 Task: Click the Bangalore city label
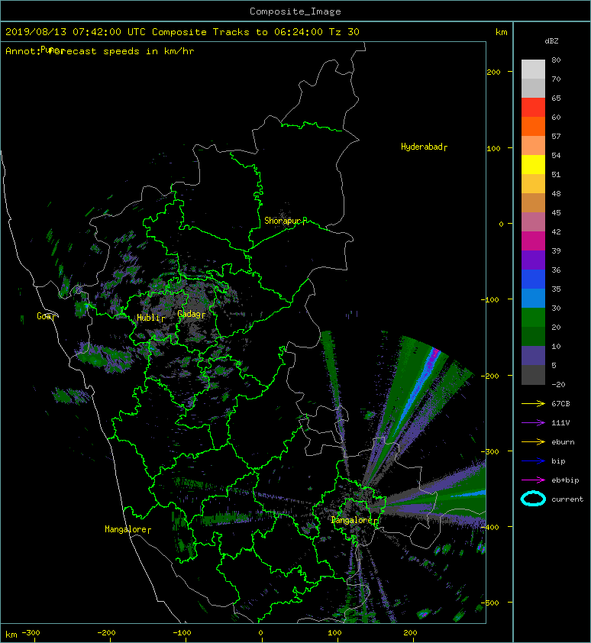click(x=351, y=520)
